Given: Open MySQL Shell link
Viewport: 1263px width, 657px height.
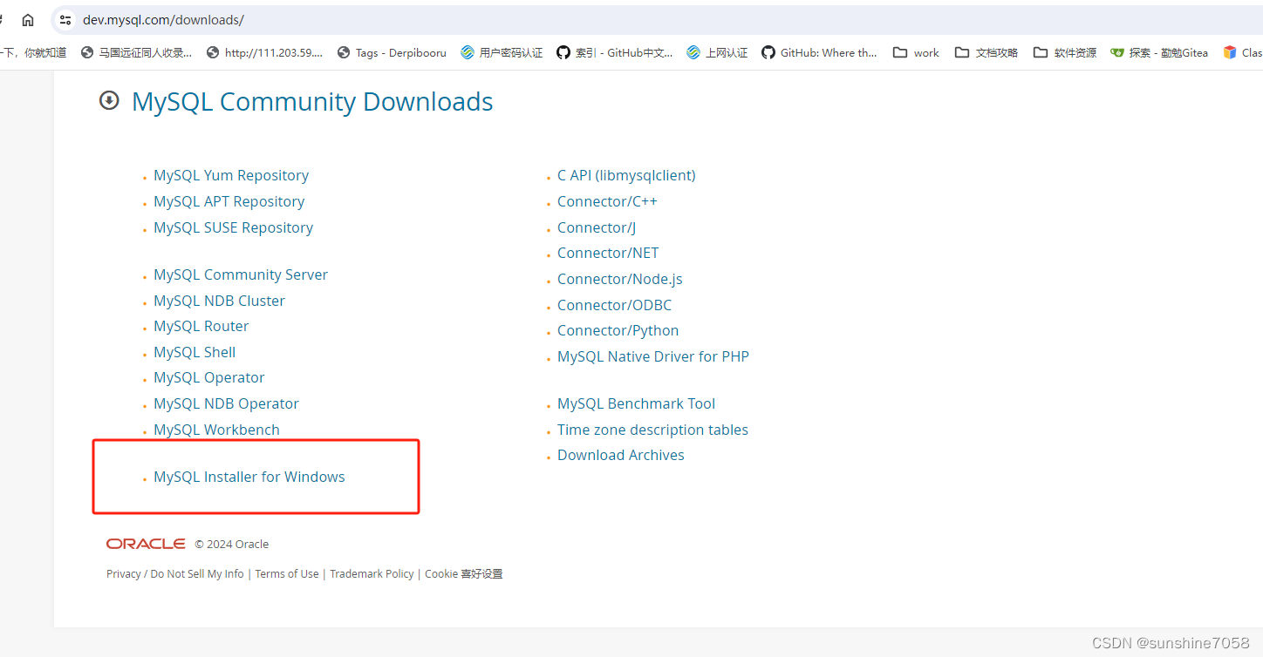Looking at the screenshot, I should (195, 352).
